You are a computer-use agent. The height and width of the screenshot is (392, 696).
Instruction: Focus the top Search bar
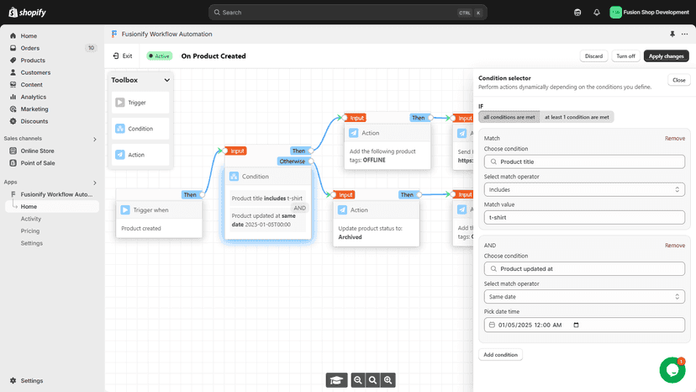click(x=347, y=13)
